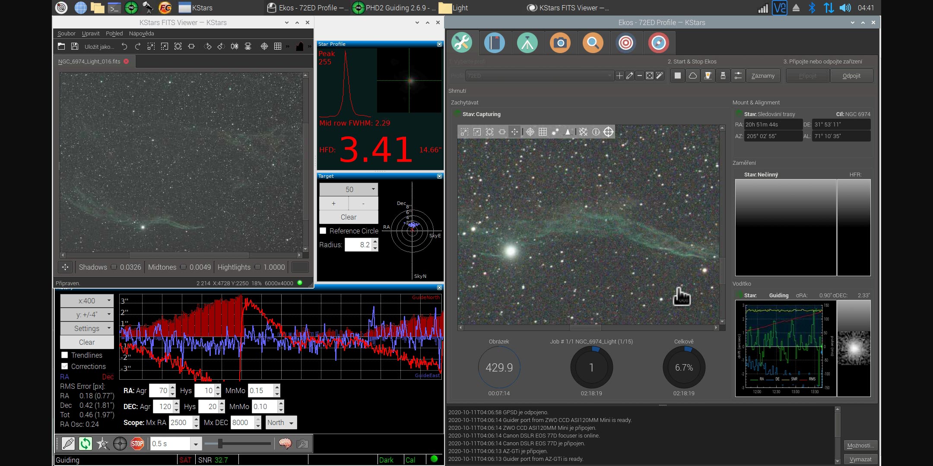Open the Ekos Guide tab (compass icon)
Image resolution: width=933 pixels, height=466 pixels.
(659, 43)
